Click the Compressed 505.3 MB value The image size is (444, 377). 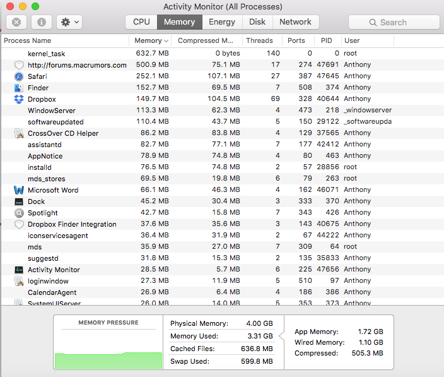(367, 353)
